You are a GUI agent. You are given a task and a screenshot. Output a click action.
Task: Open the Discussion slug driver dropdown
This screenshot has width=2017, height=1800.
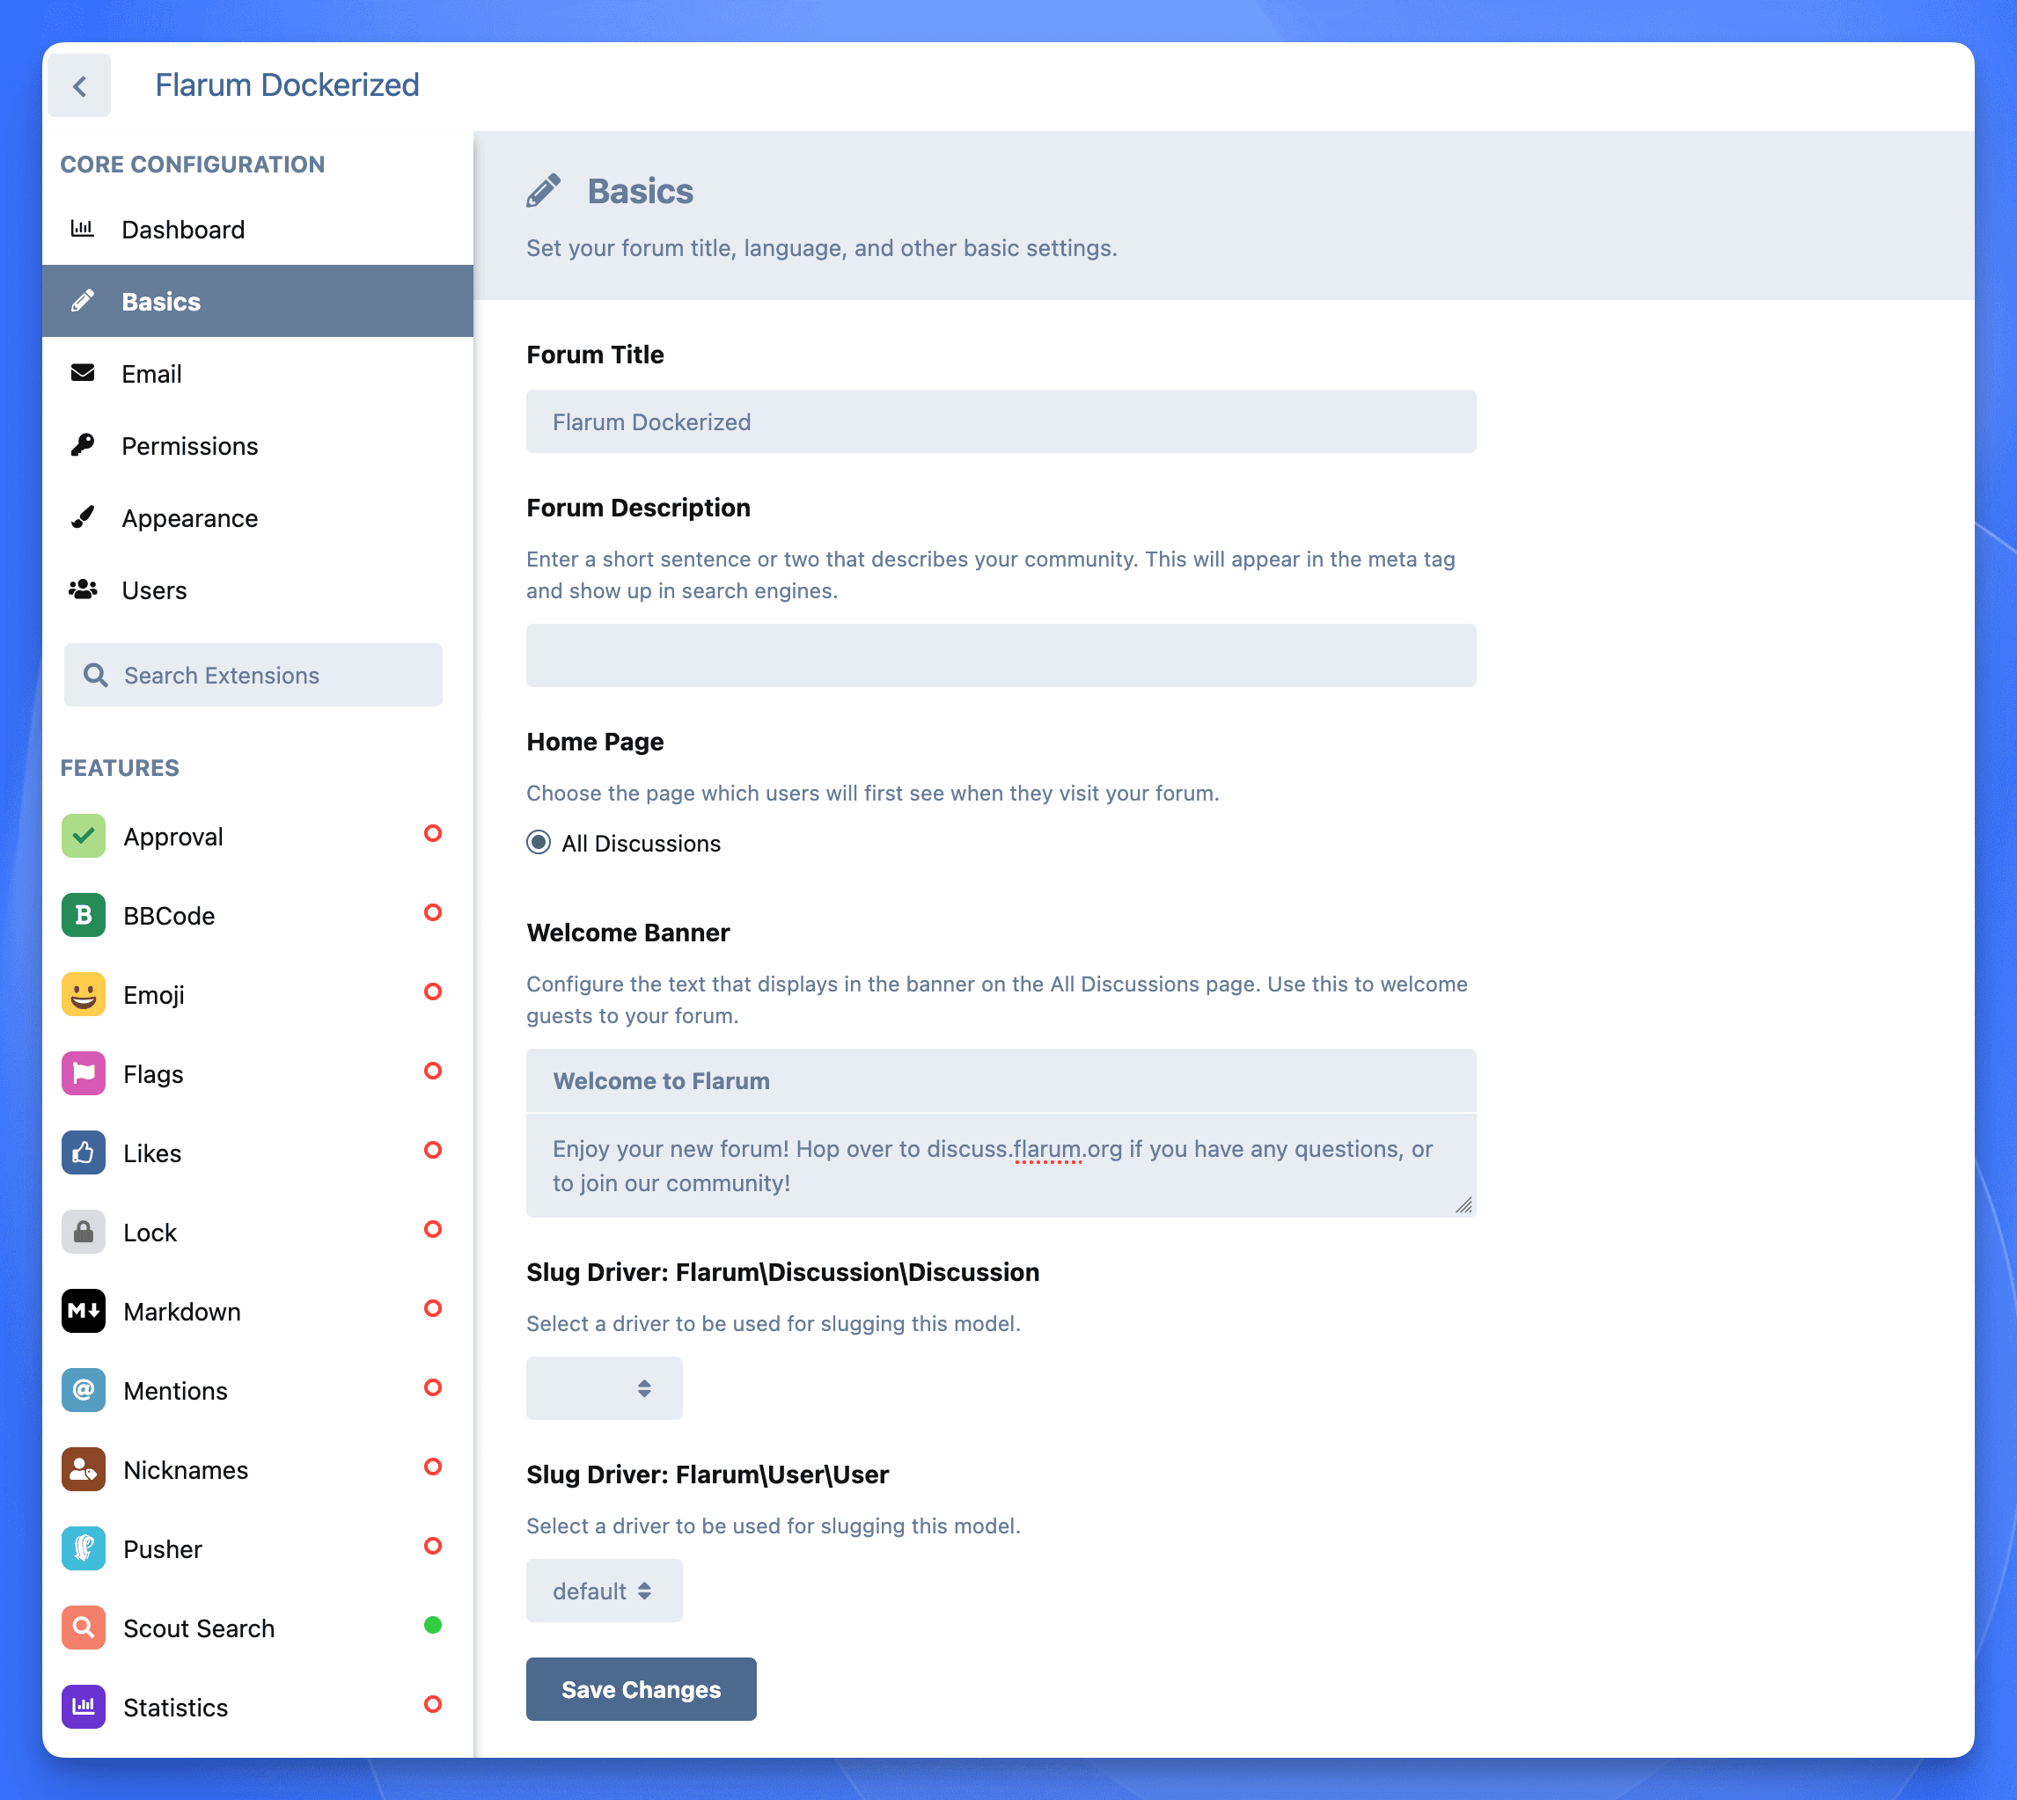(604, 1387)
